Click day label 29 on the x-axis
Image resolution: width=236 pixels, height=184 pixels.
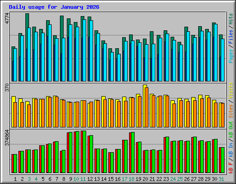tap(207, 179)
